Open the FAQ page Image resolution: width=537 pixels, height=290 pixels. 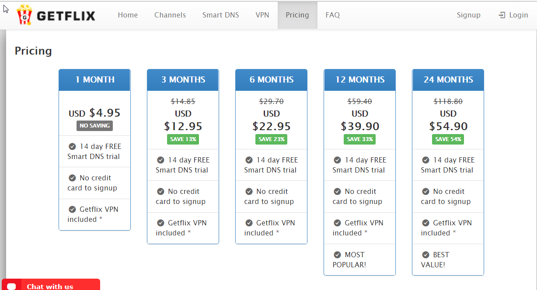[x=333, y=15]
